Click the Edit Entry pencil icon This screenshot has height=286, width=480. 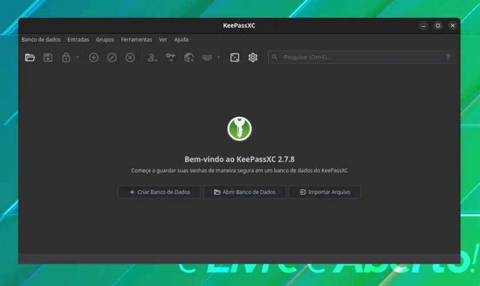point(112,58)
